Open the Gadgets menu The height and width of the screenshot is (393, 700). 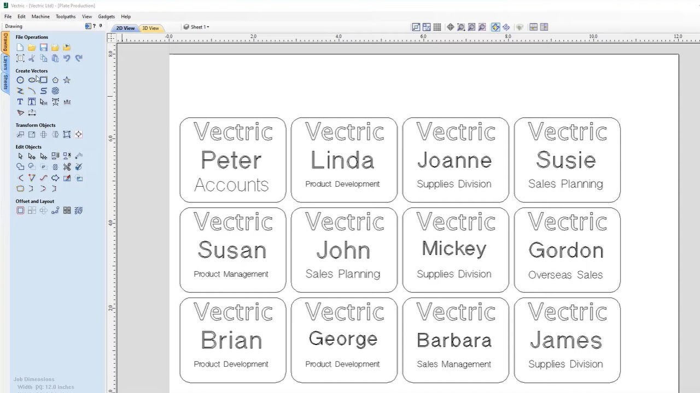(106, 16)
